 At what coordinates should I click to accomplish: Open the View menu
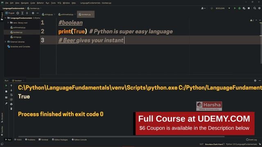(17, 3)
